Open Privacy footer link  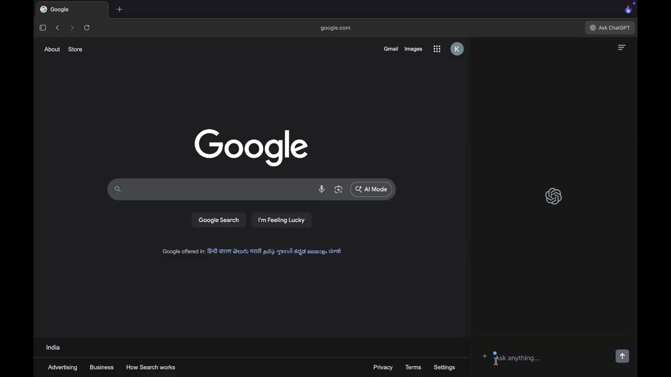click(x=383, y=367)
